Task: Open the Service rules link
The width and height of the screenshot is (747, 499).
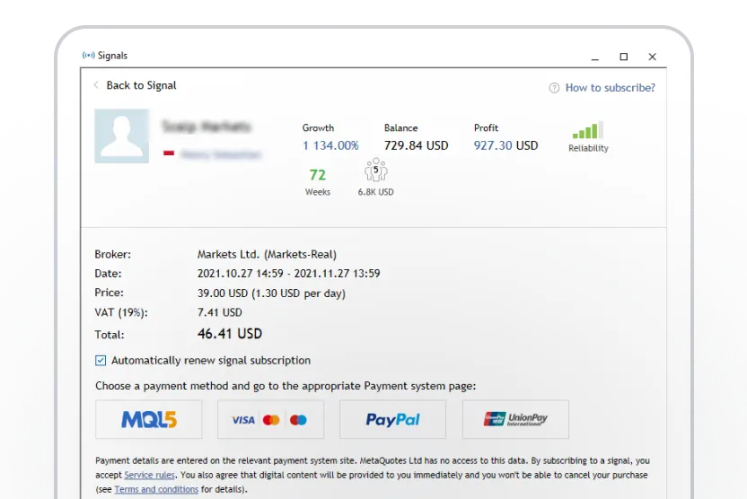Action: click(149, 475)
